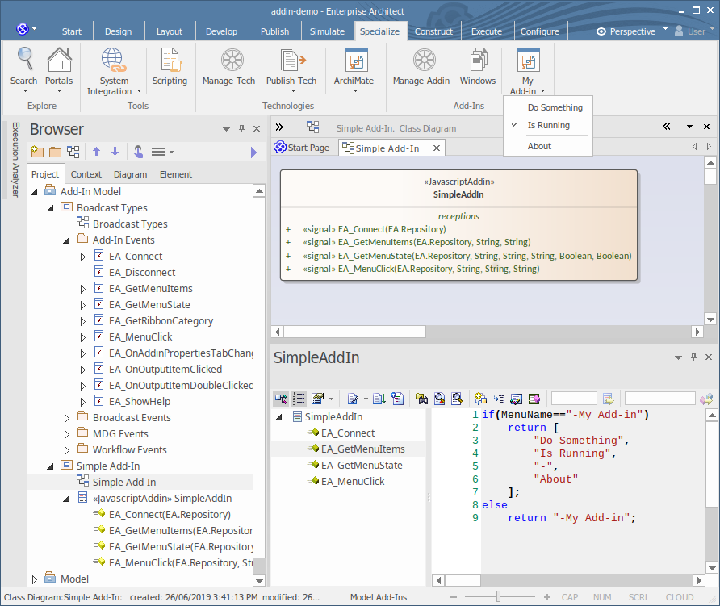Select the Broadcast Types diagram in Browser

[x=130, y=224]
